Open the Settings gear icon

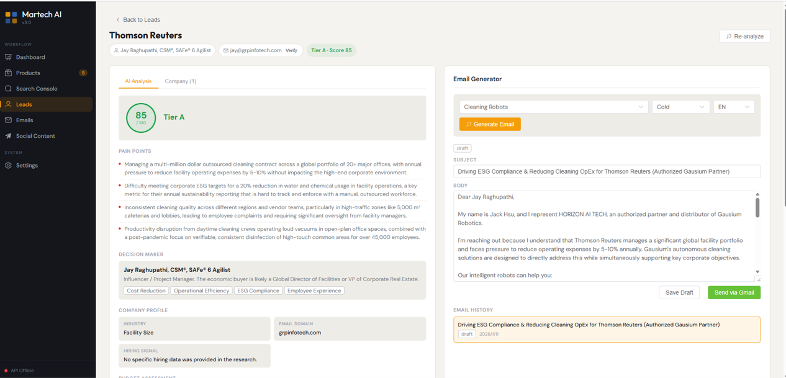[9, 166]
